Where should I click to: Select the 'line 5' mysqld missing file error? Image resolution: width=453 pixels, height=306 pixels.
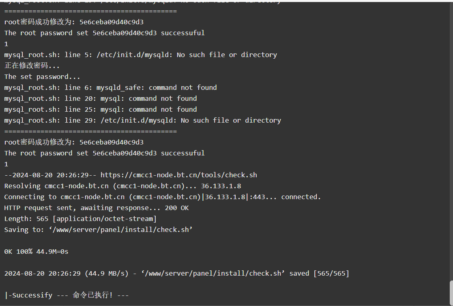coord(140,55)
